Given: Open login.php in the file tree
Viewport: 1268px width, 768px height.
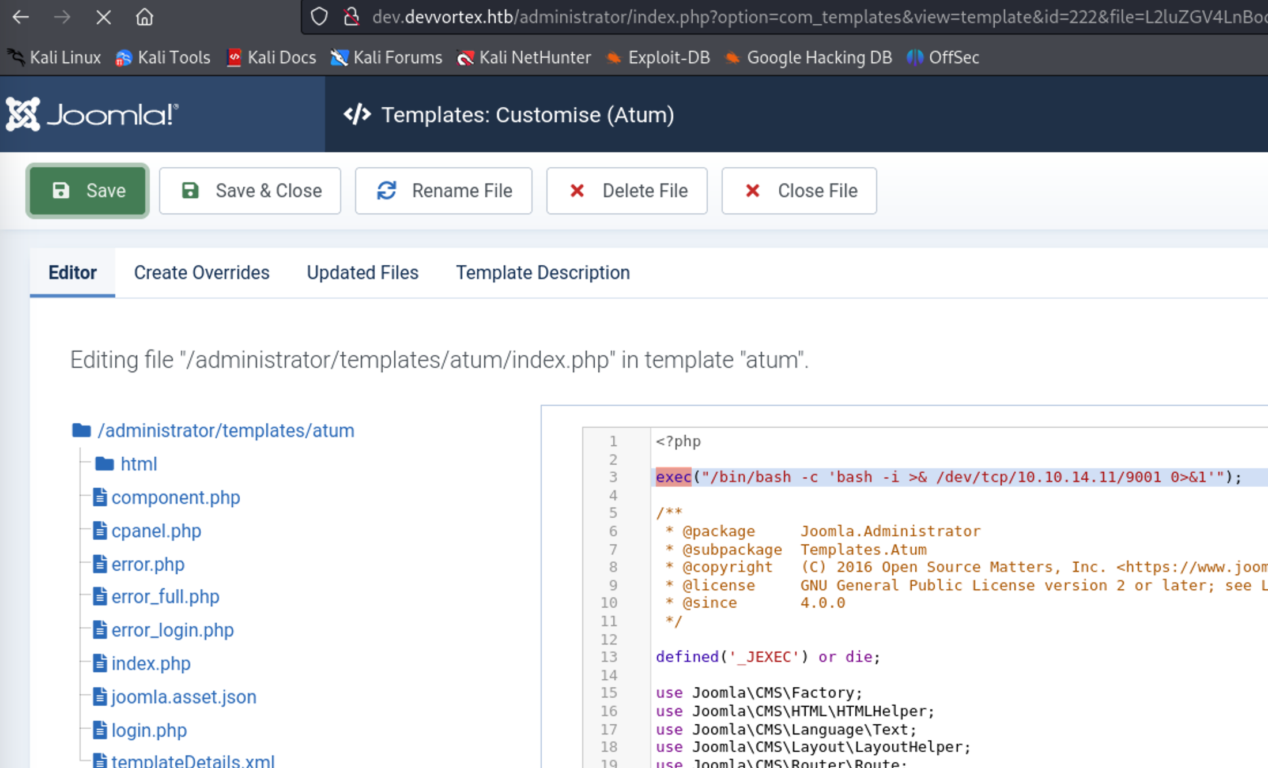Looking at the screenshot, I should (x=149, y=731).
